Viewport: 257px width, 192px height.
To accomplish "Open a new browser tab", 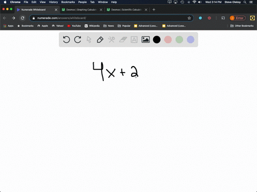I will [x=154, y=10].
